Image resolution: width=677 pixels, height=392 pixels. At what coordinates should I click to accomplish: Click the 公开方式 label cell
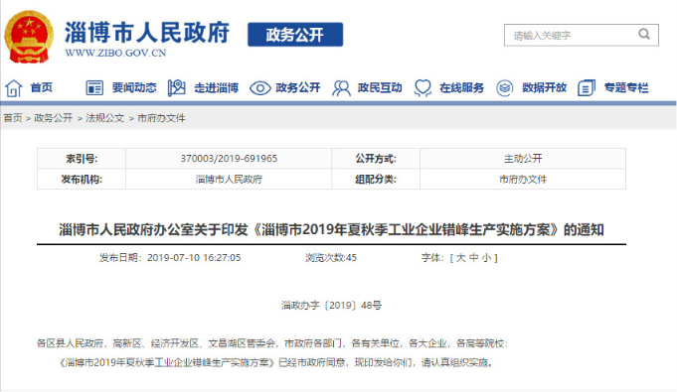(x=376, y=159)
